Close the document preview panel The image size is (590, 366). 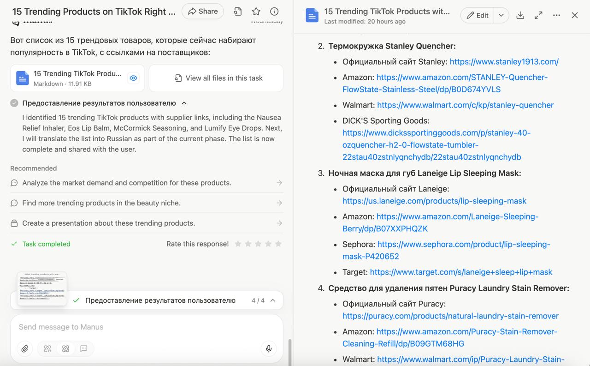click(575, 15)
